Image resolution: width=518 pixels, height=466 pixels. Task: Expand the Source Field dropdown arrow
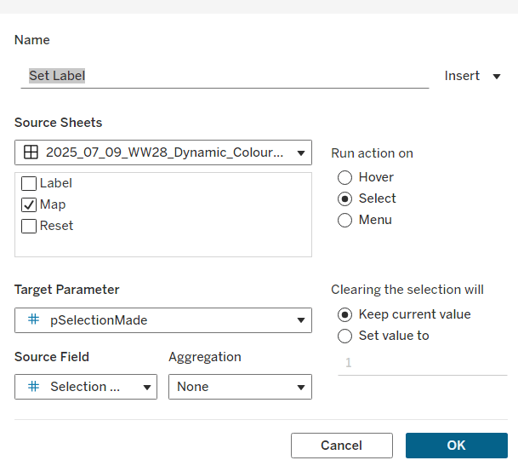click(x=146, y=387)
